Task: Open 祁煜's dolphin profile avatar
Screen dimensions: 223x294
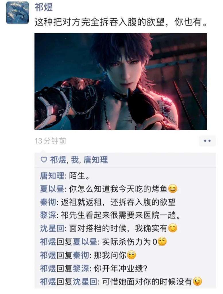Action: pyautogui.click(x=18, y=13)
